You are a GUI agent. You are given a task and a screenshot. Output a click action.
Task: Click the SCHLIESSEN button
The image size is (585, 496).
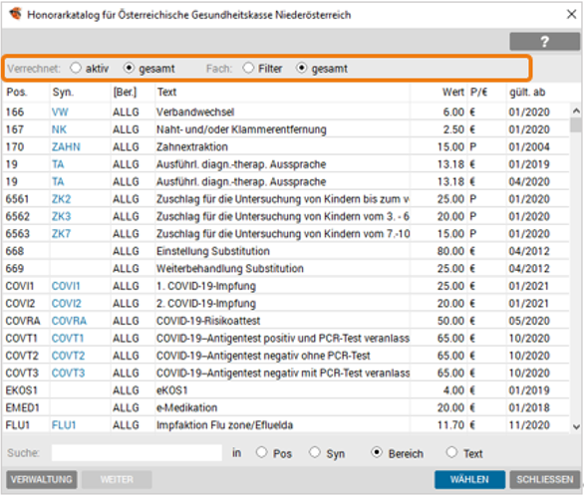[545, 479]
